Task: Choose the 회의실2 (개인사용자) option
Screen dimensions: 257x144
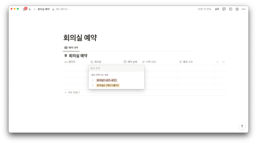Action: point(108,85)
